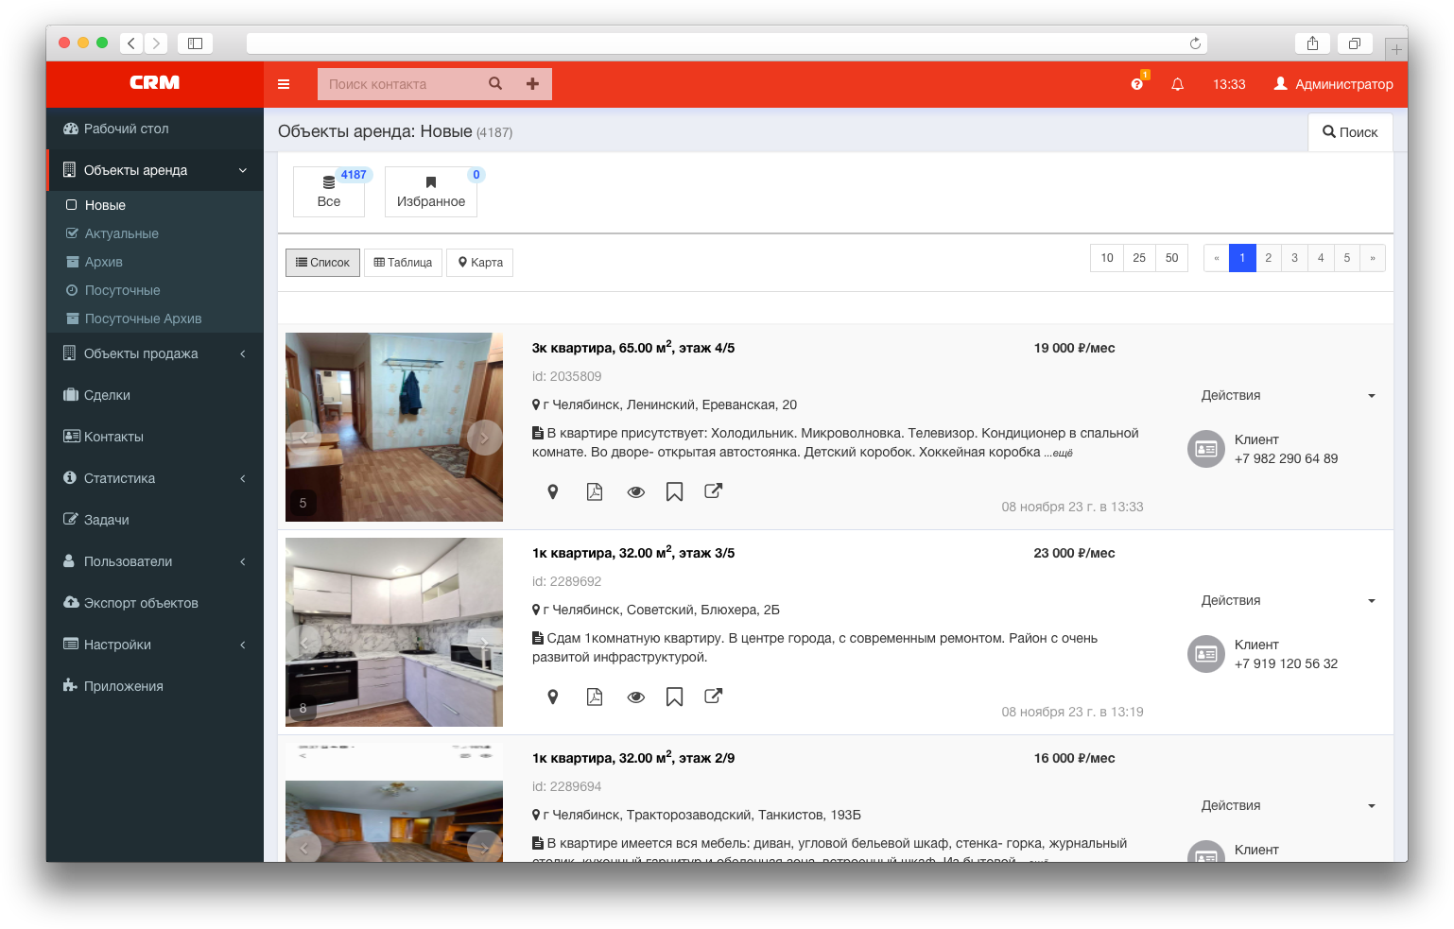
Task: Open listing 2289692 in external link
Action: (714, 696)
